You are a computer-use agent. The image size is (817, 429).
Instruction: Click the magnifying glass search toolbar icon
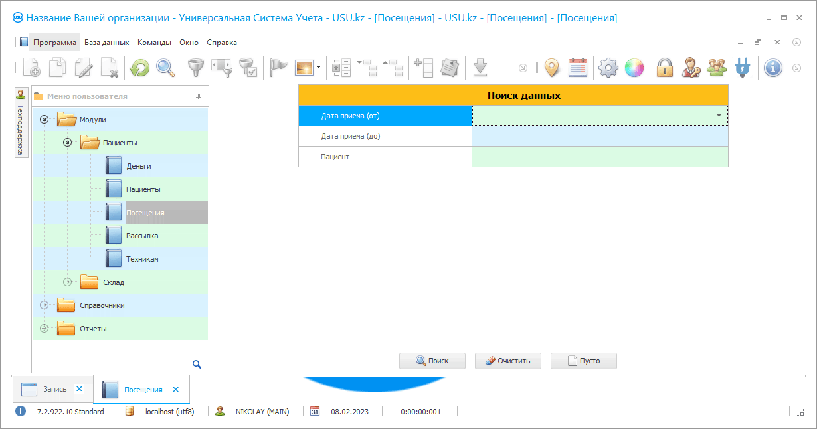tap(165, 68)
